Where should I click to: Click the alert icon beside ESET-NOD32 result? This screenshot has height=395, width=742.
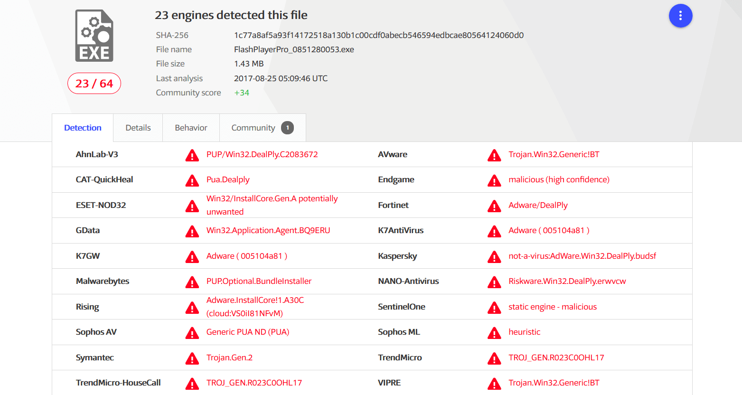coord(192,206)
